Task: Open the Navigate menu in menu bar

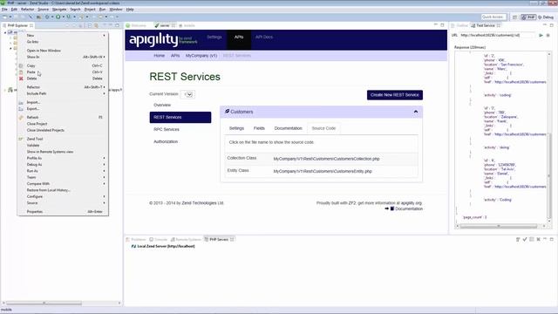Action: click(59, 10)
